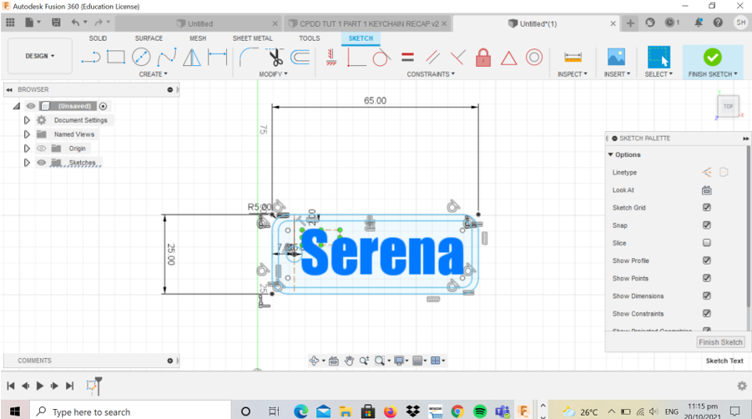Screen dimensions: 752x419
Task: Open the INSPECT dropdown menu
Action: tap(573, 74)
